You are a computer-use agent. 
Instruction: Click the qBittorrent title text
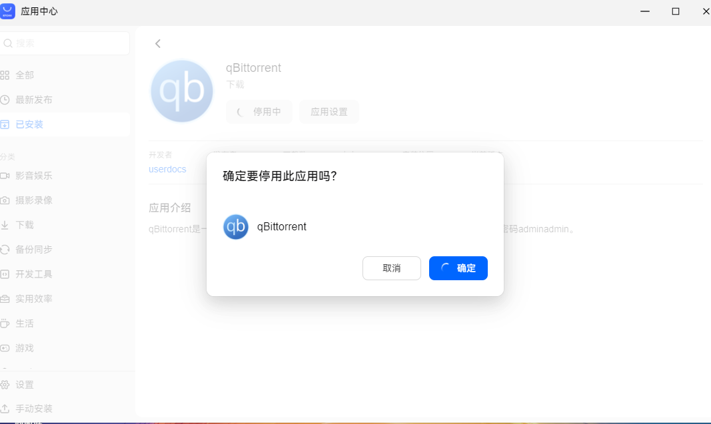click(253, 68)
